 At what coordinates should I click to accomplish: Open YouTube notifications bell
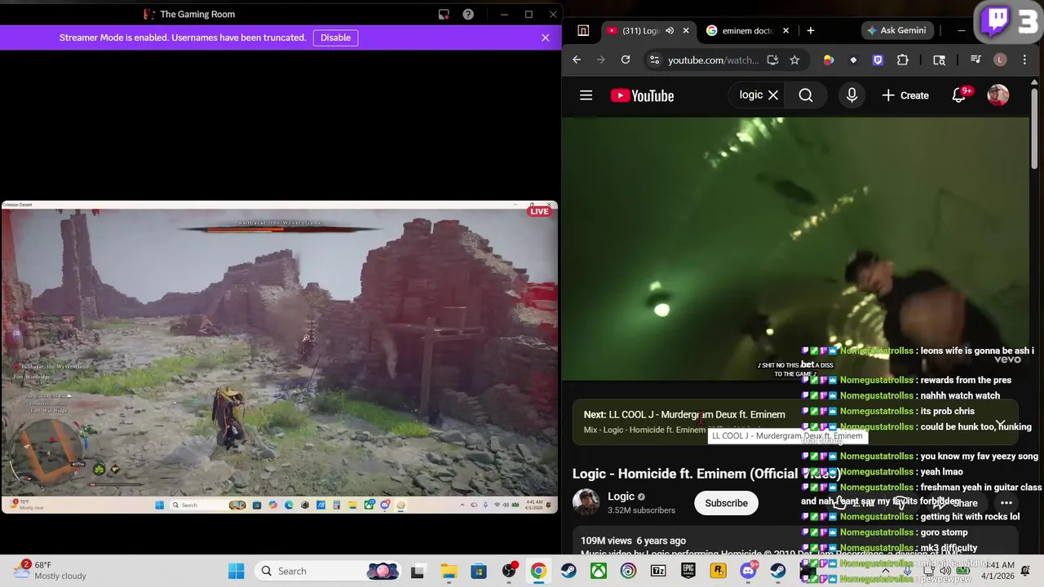(x=959, y=95)
